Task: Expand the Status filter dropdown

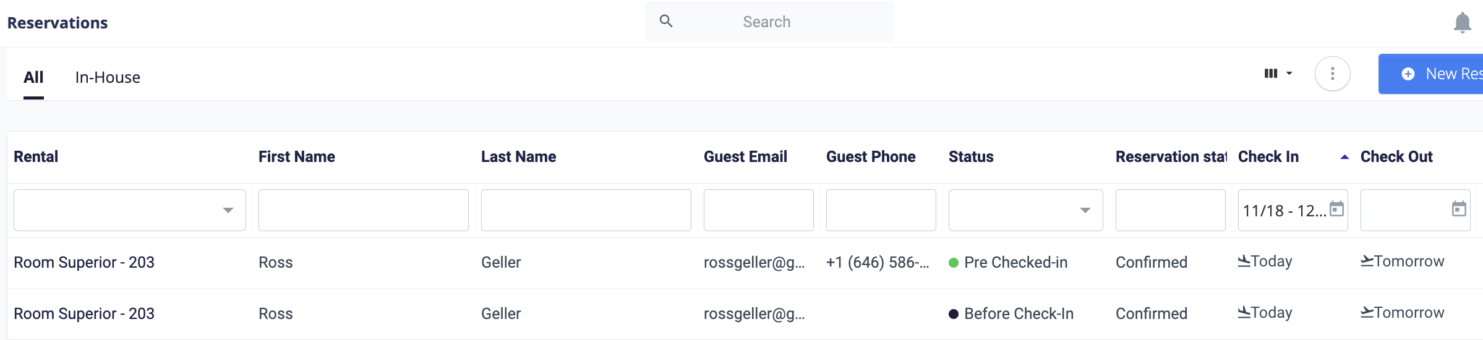Action: [x=1085, y=210]
